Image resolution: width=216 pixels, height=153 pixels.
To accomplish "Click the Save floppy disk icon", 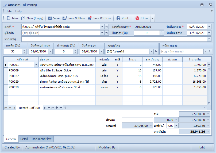I will [x=50, y=18].
